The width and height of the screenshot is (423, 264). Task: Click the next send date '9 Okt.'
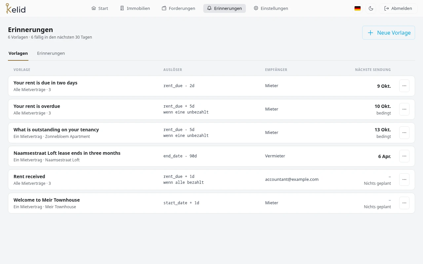[384, 86]
